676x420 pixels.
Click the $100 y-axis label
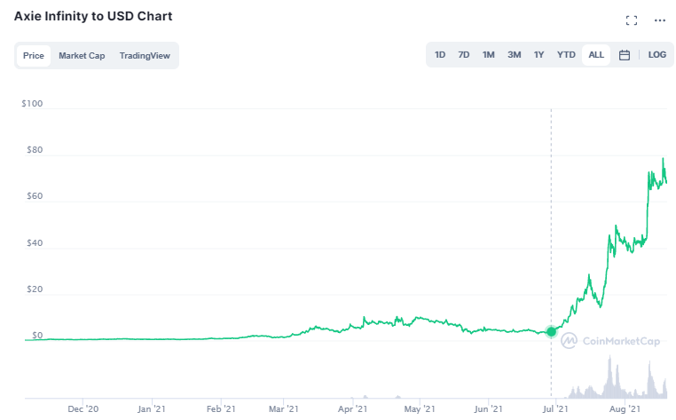click(32, 104)
